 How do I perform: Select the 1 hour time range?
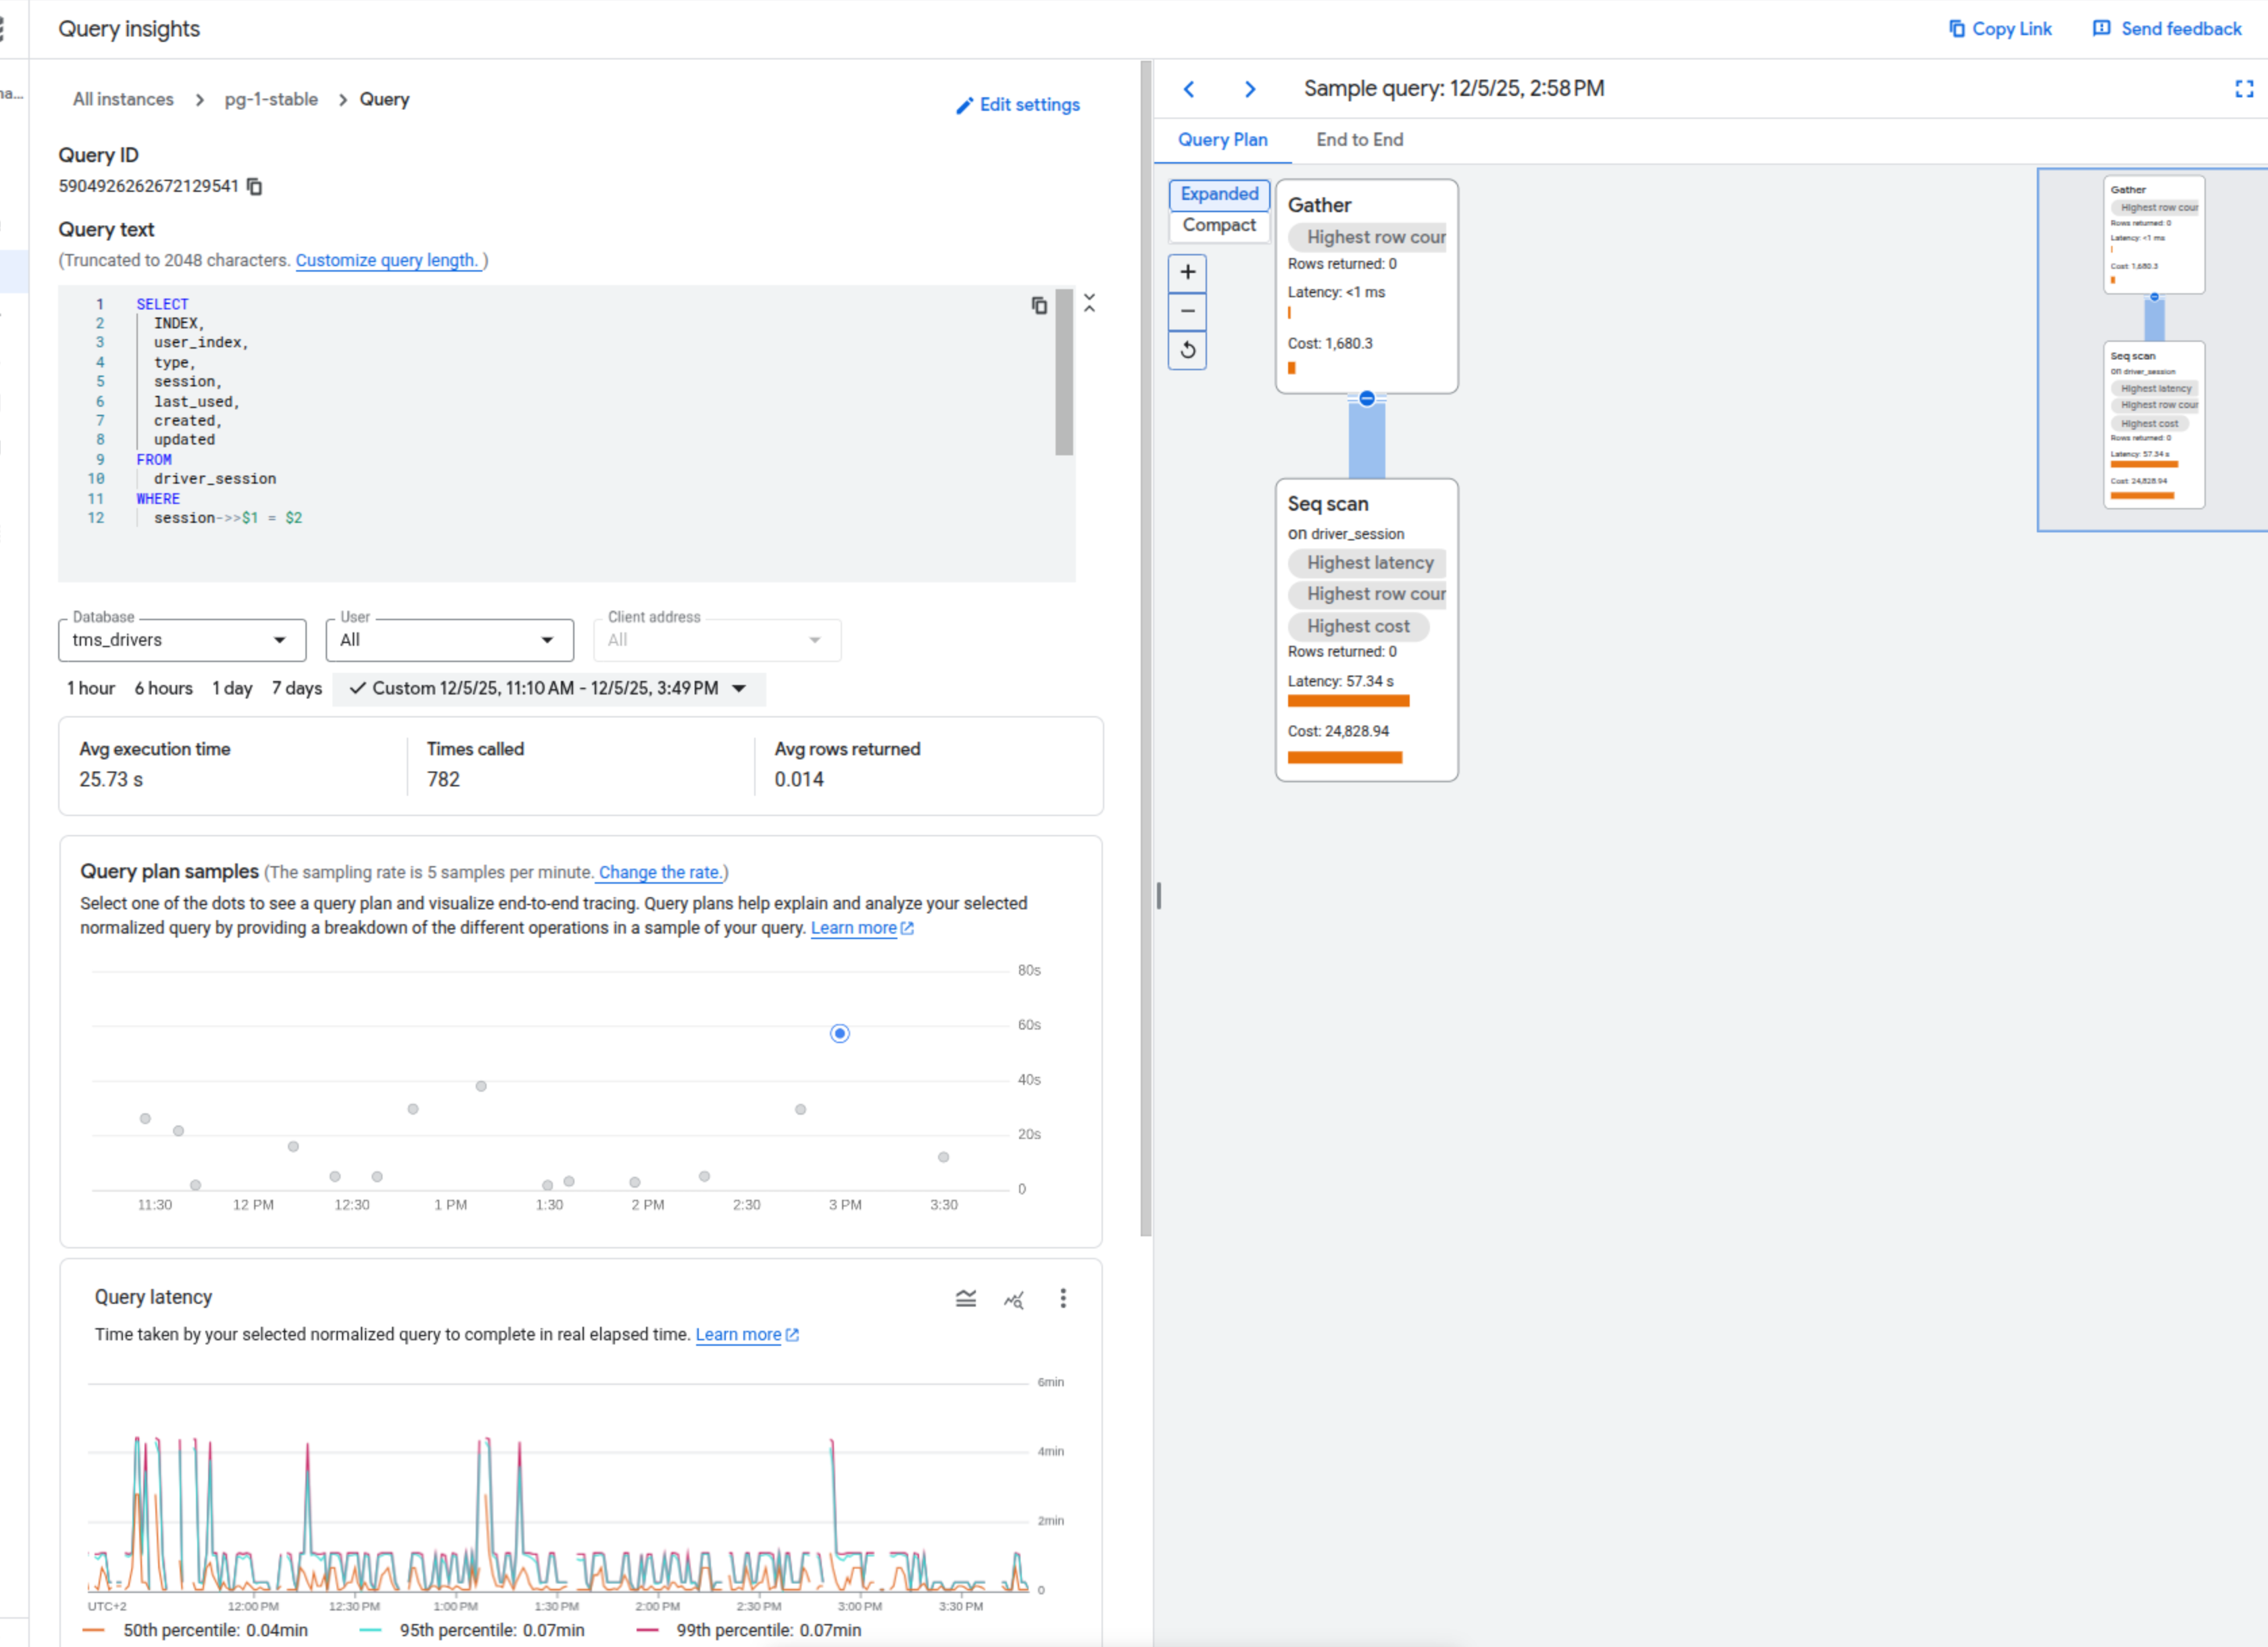click(91, 688)
